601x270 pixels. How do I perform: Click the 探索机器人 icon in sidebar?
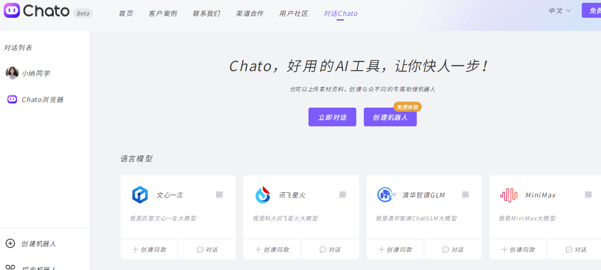[x=10, y=267]
